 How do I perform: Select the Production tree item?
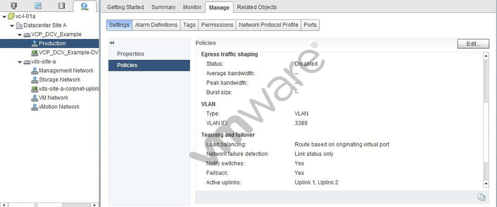50,43
